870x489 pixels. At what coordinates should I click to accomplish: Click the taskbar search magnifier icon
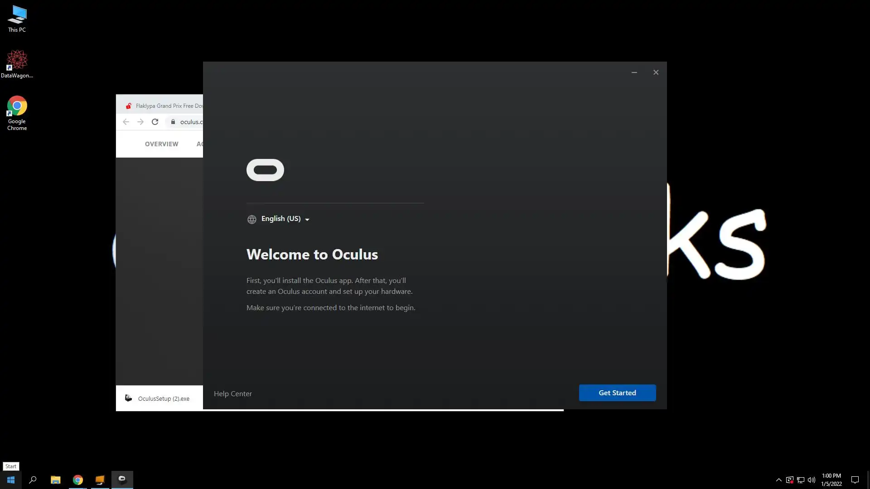click(33, 479)
